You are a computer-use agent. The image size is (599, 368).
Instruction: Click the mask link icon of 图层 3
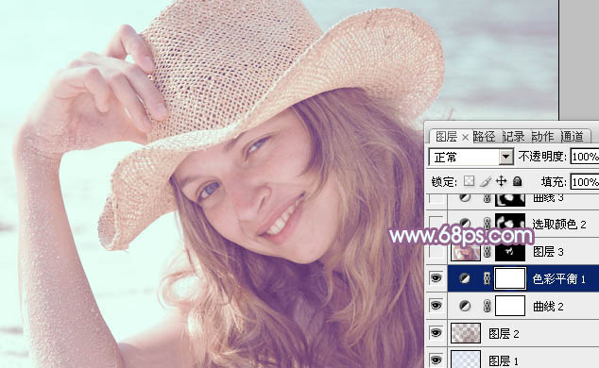coord(488,251)
